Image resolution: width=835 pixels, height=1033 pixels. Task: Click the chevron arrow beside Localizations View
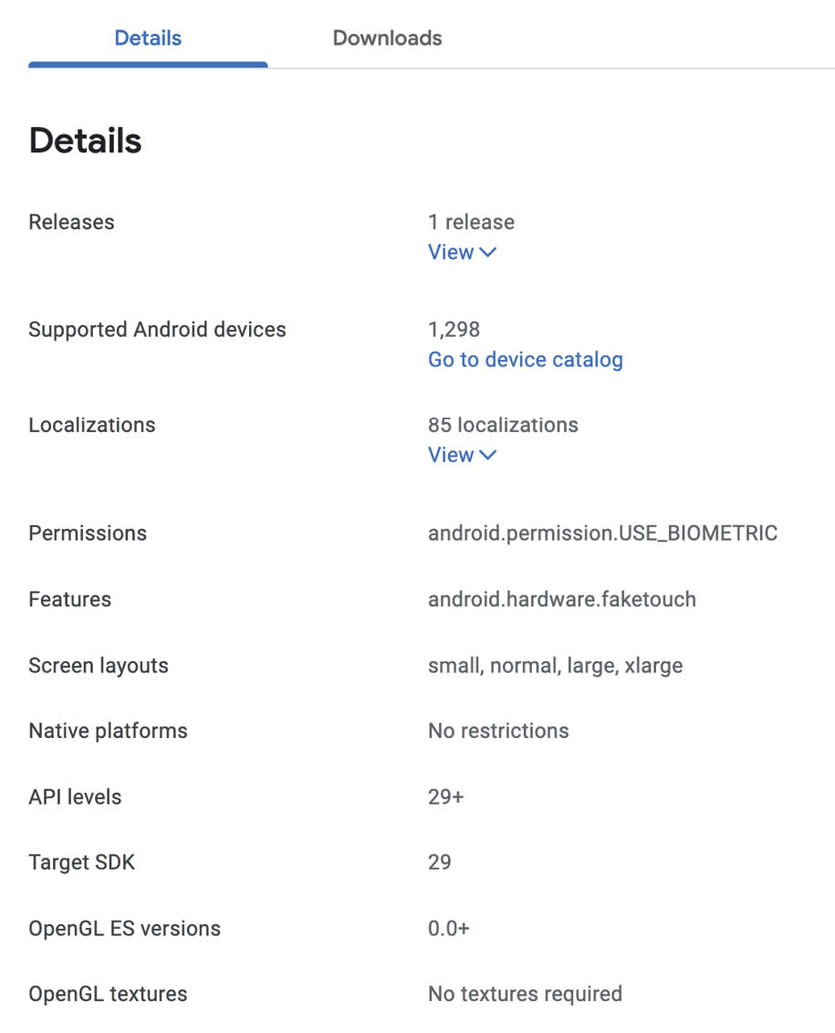[x=487, y=455]
